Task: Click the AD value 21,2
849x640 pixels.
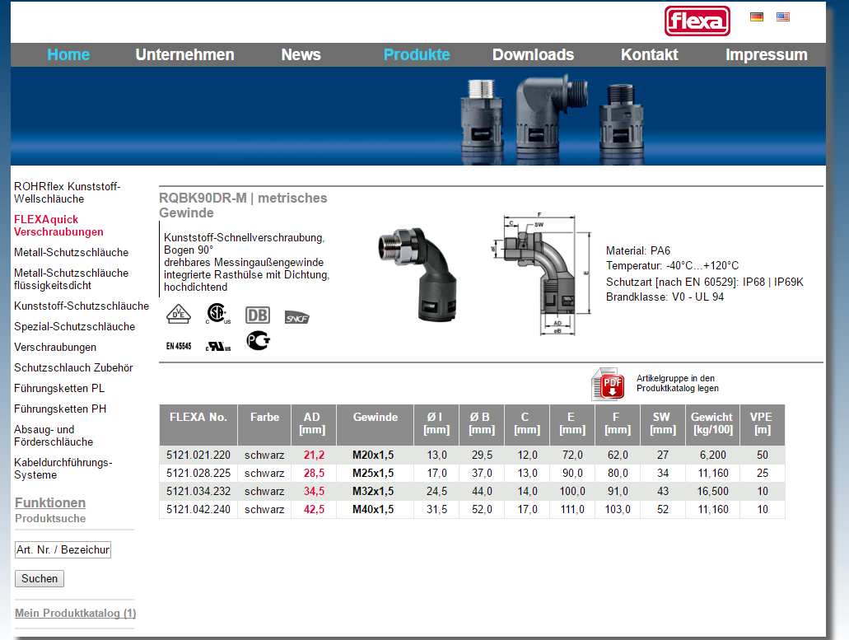Action: (x=314, y=455)
